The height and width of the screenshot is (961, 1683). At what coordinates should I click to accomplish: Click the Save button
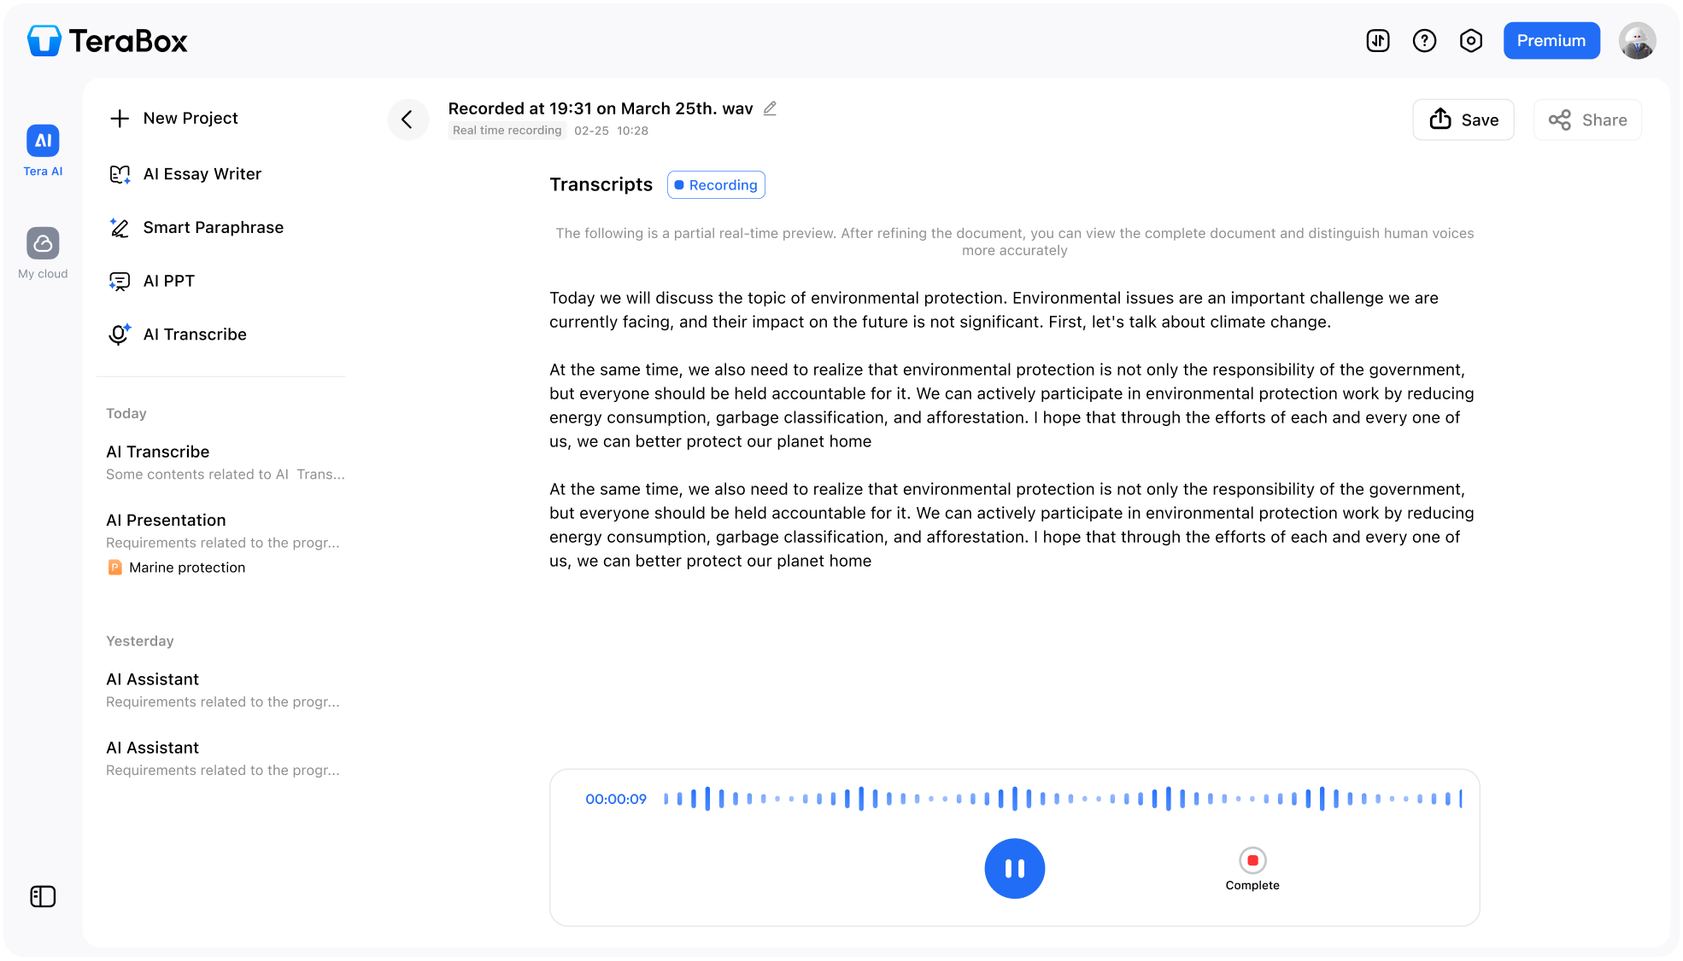click(x=1463, y=119)
